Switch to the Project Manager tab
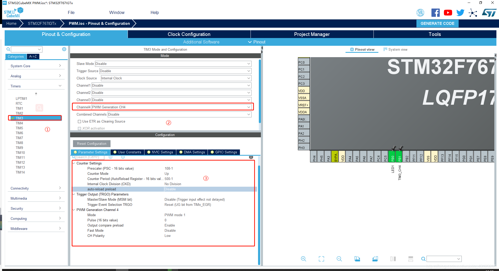Screen dimensions: 499x271 (x=312, y=34)
